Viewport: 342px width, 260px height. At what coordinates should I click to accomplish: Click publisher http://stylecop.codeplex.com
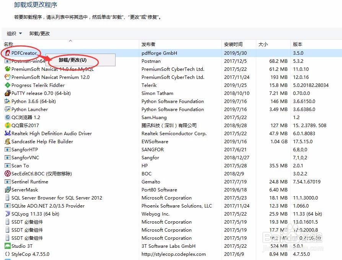click(x=174, y=254)
